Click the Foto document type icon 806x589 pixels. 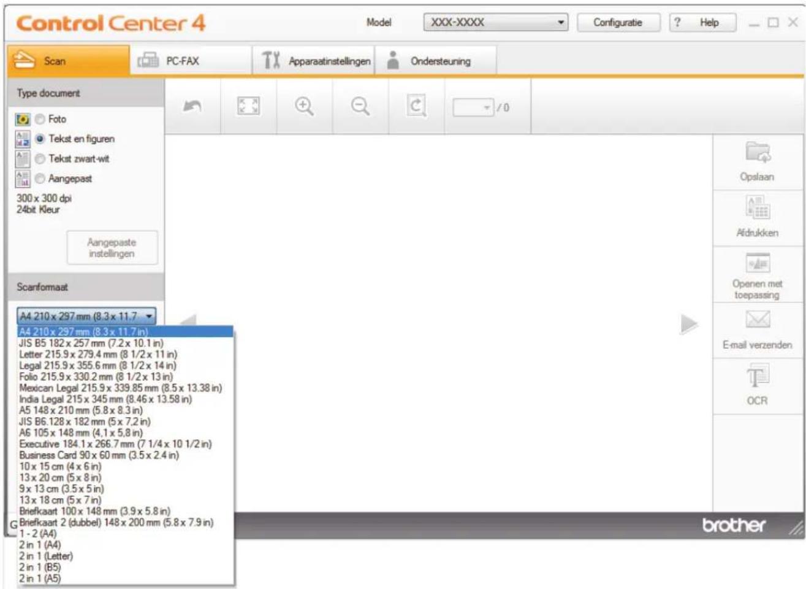coord(23,119)
